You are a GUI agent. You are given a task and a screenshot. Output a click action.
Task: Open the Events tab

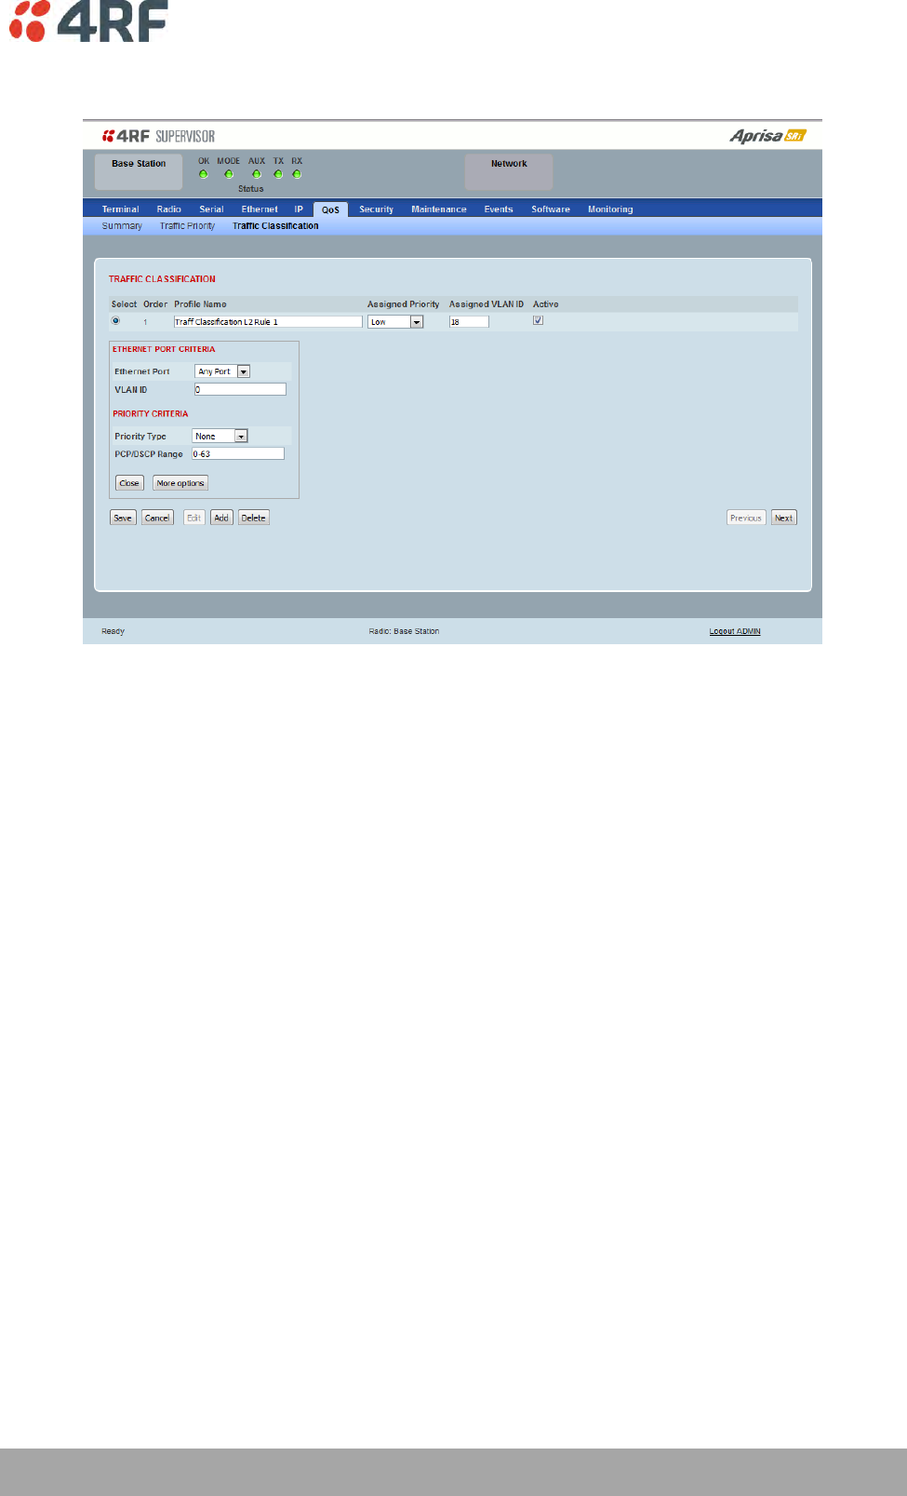[499, 209]
